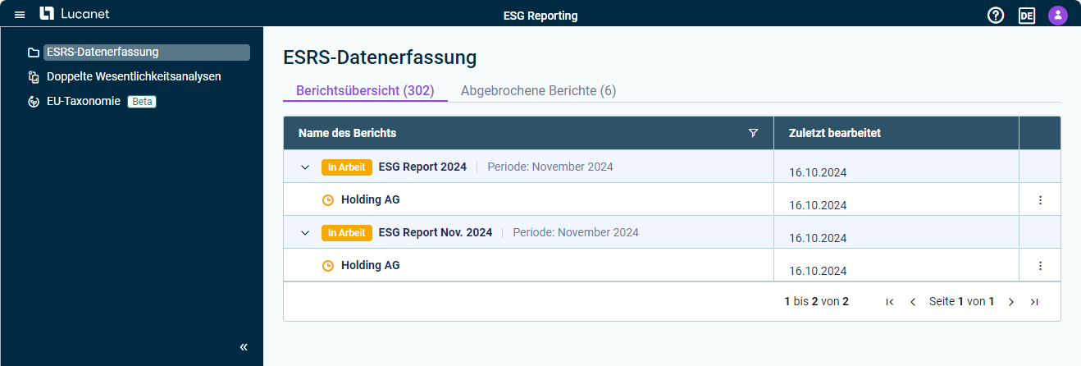
Task: Jump to the first page
Action: (890, 301)
